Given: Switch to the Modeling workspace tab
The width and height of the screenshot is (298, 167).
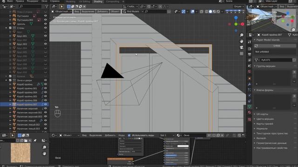Looking at the screenshot, I should 70,1.
